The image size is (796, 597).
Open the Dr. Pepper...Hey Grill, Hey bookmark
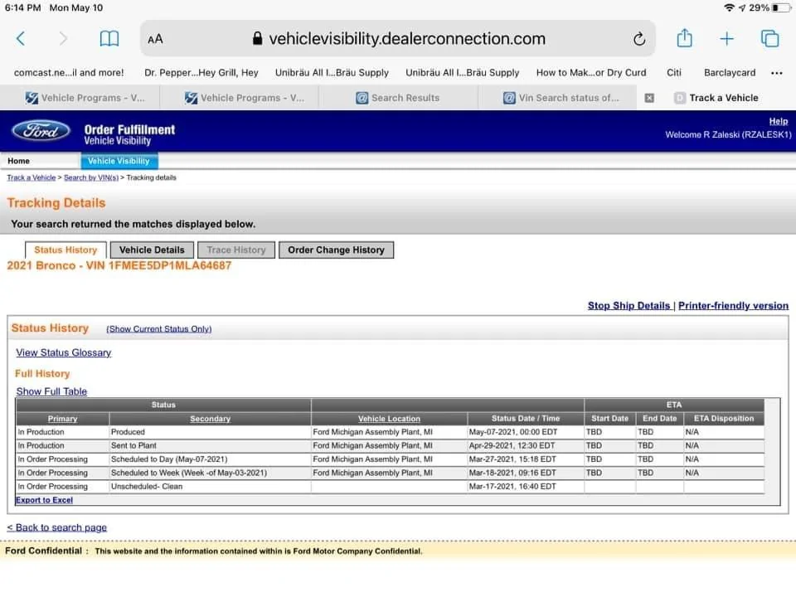coord(201,73)
